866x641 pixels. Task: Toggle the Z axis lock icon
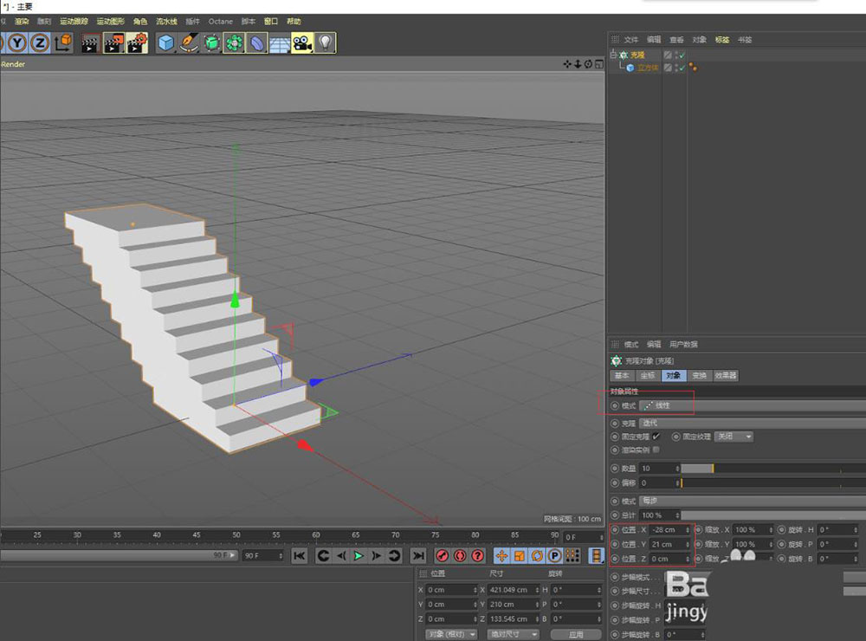[40, 42]
